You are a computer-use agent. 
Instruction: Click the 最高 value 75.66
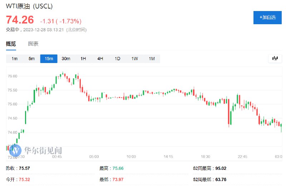click(118, 168)
